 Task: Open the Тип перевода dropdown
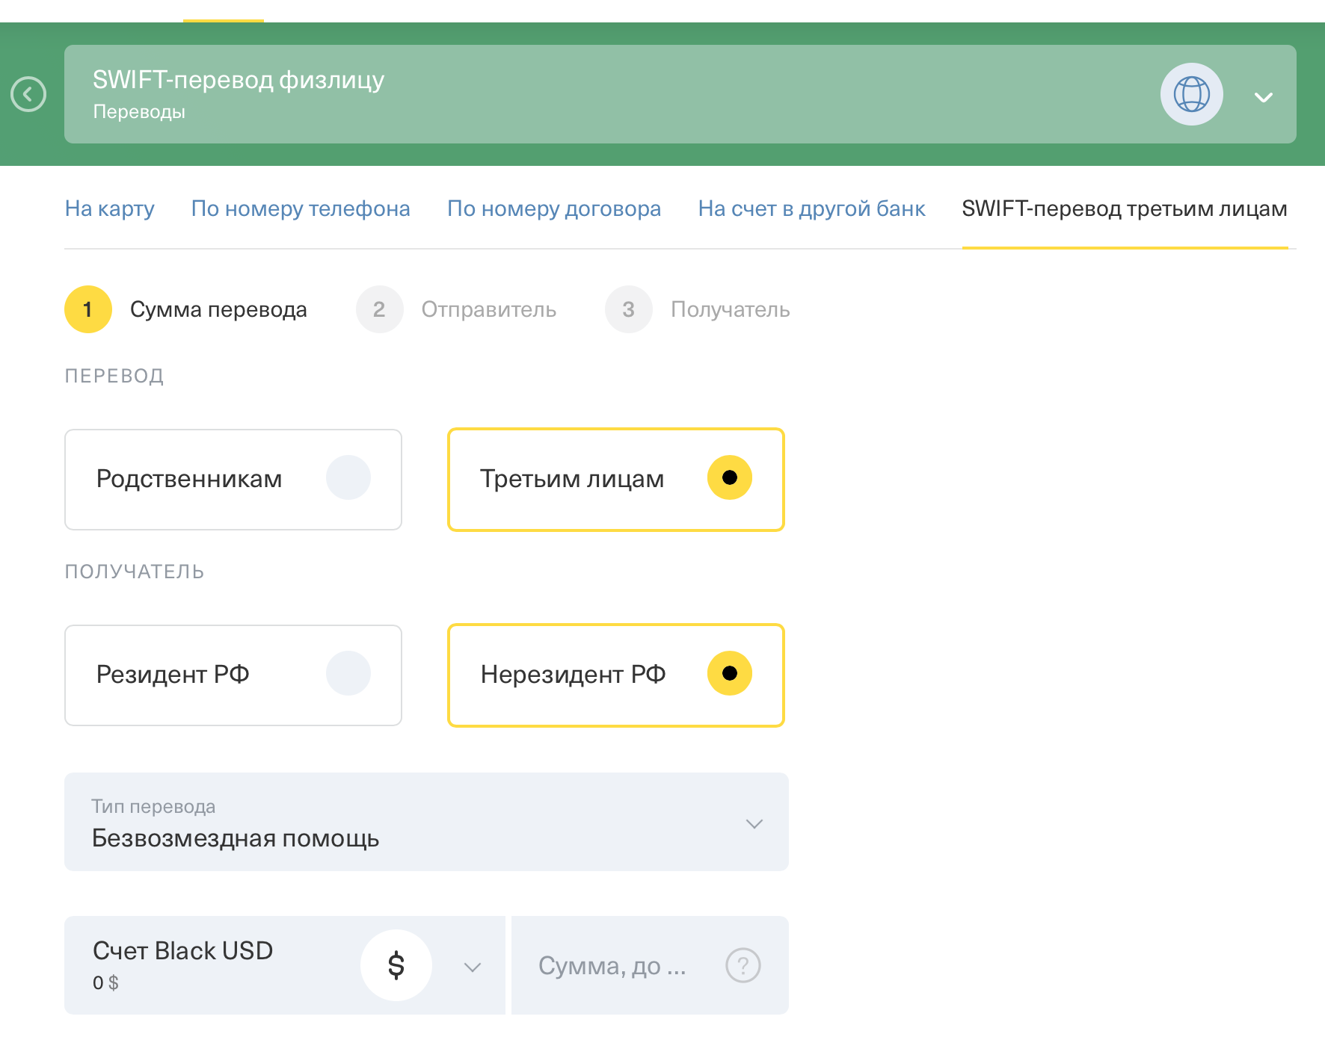tap(426, 822)
